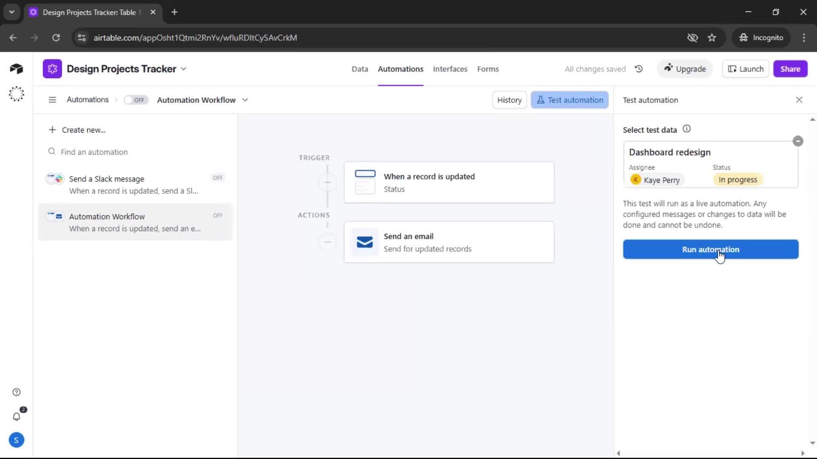Click the Test automation button
The height and width of the screenshot is (459, 817).
(x=570, y=100)
